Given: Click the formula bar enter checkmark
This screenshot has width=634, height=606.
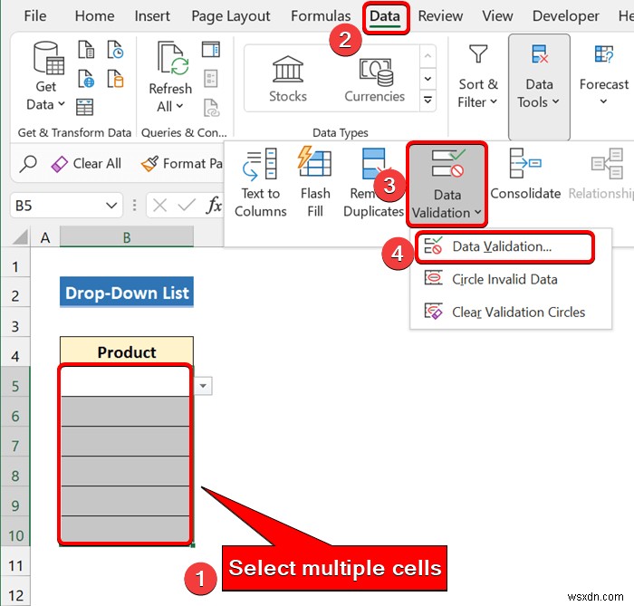Looking at the screenshot, I should click(x=187, y=206).
